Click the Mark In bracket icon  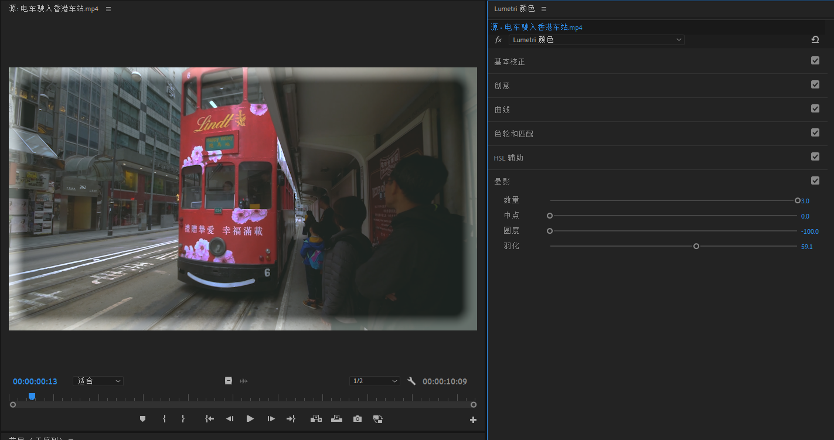[164, 419]
